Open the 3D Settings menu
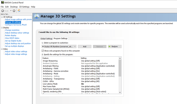Viewport: 177px width, 104px height. pyautogui.click(x=24, y=6)
